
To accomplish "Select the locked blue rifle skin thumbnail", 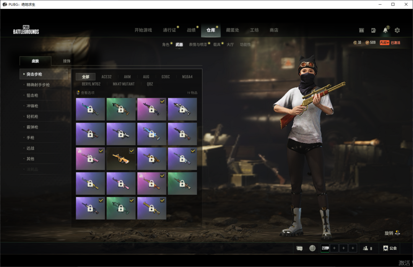I will point(152,134).
